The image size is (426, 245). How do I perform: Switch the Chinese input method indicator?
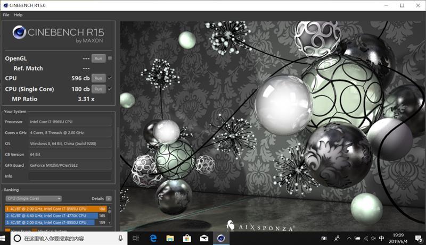(x=381, y=238)
